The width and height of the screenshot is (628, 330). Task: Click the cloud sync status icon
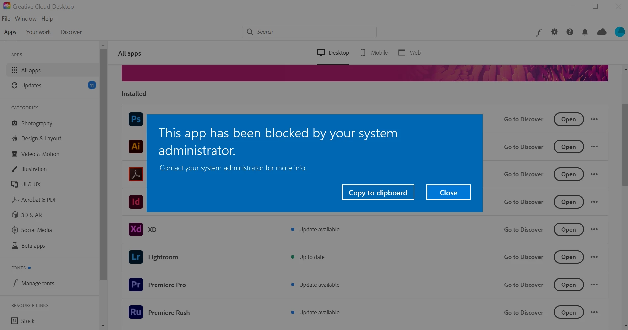[x=602, y=32]
